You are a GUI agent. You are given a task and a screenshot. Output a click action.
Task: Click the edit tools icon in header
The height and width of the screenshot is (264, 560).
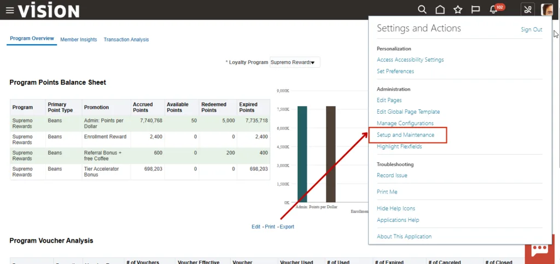528,9
